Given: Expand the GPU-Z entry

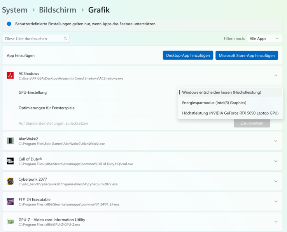Looking at the screenshot, I should [276, 222].
